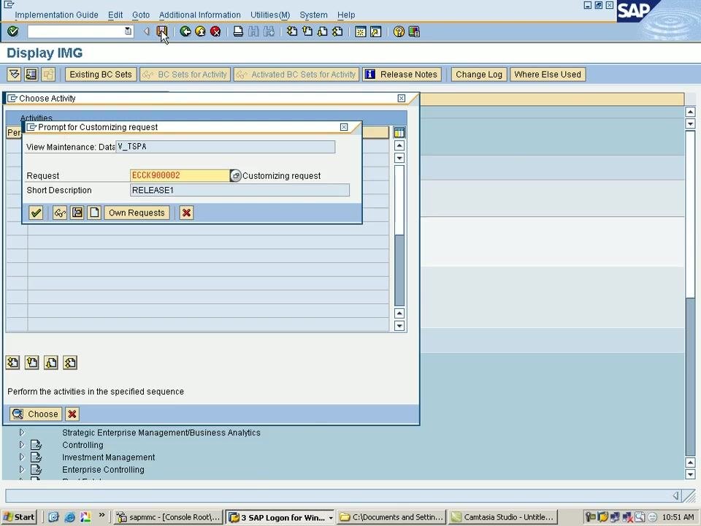Click the Print icon in the toolbar
The image size is (701, 526).
[238, 31]
